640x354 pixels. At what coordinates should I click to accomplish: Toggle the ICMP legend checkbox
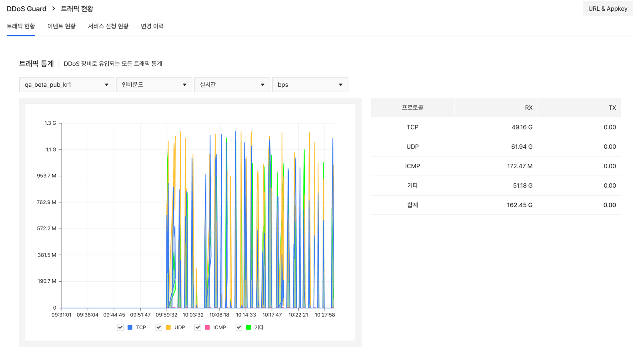point(198,327)
